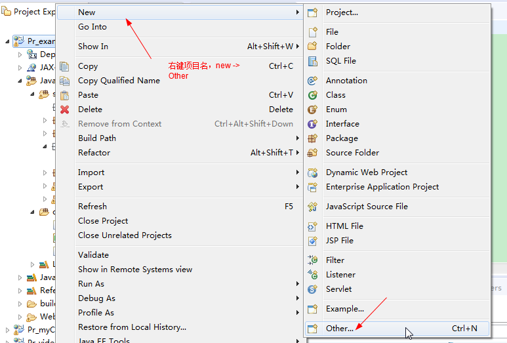Select Source Folder menu entry

[397, 153]
